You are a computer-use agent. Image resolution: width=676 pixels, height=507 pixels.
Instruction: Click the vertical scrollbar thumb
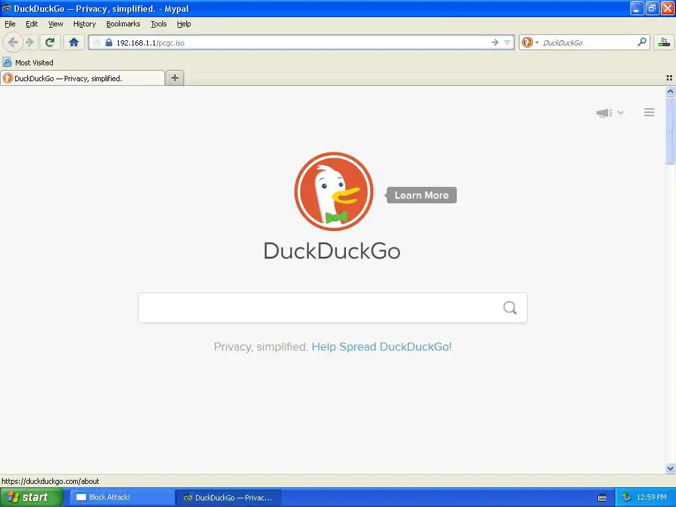670,131
